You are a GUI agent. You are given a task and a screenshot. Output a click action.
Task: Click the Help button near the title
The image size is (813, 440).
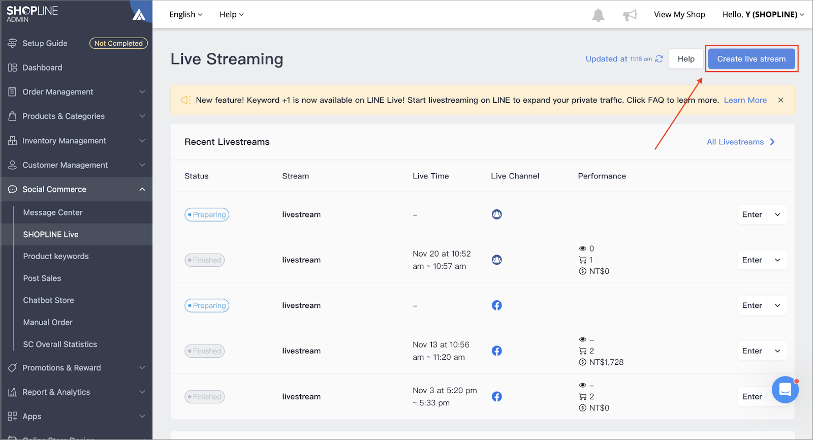coord(686,59)
